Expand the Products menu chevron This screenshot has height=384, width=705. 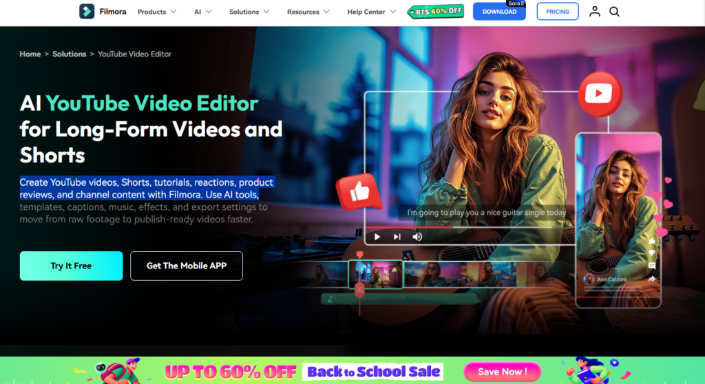point(173,12)
